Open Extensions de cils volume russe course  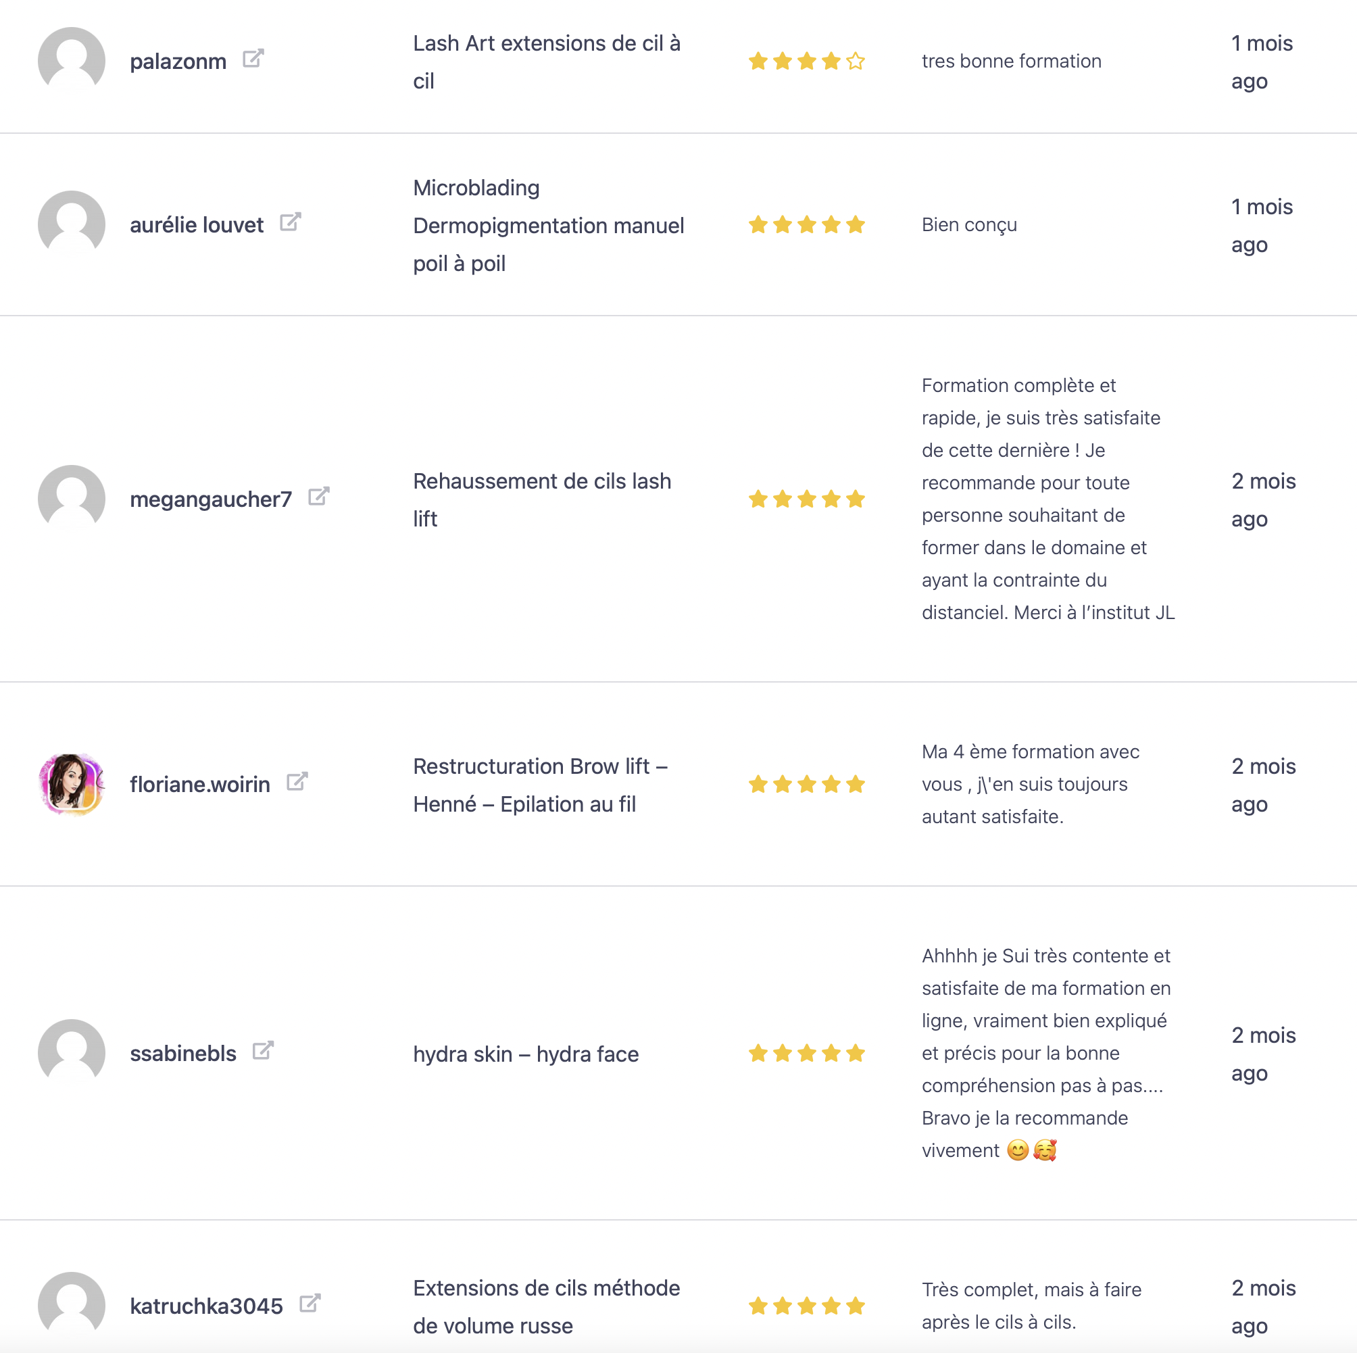click(x=546, y=1306)
